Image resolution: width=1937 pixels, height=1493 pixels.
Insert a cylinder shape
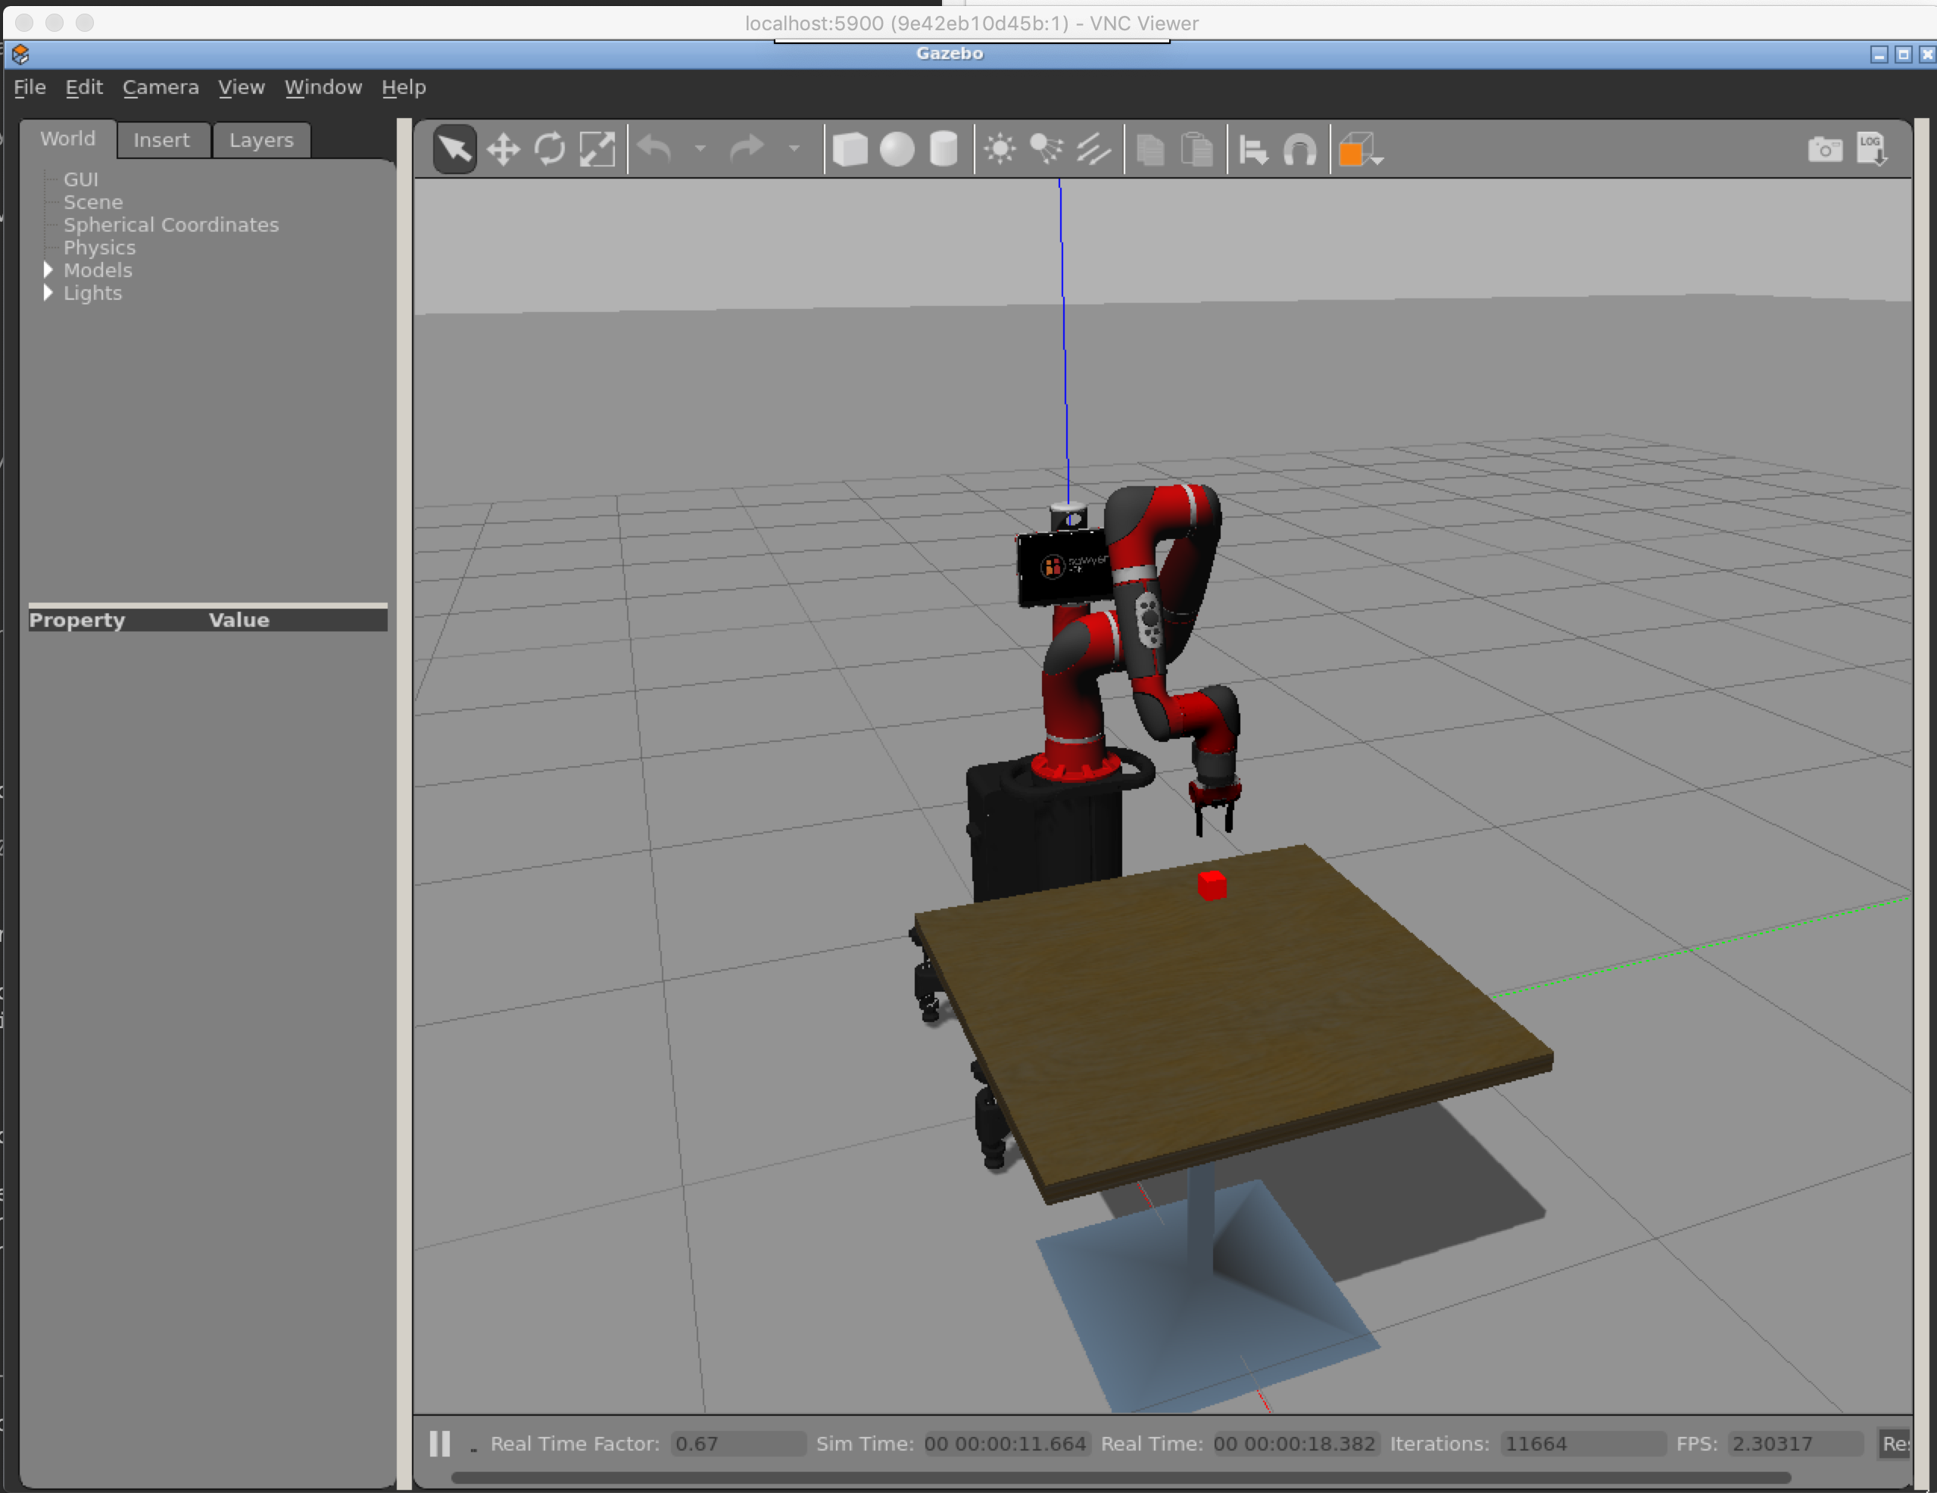[x=944, y=149]
